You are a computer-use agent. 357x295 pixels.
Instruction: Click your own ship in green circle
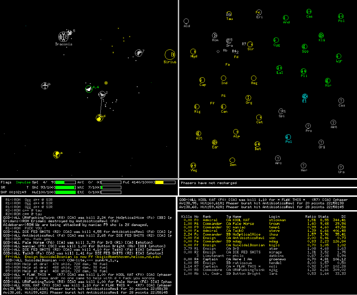[89, 89]
